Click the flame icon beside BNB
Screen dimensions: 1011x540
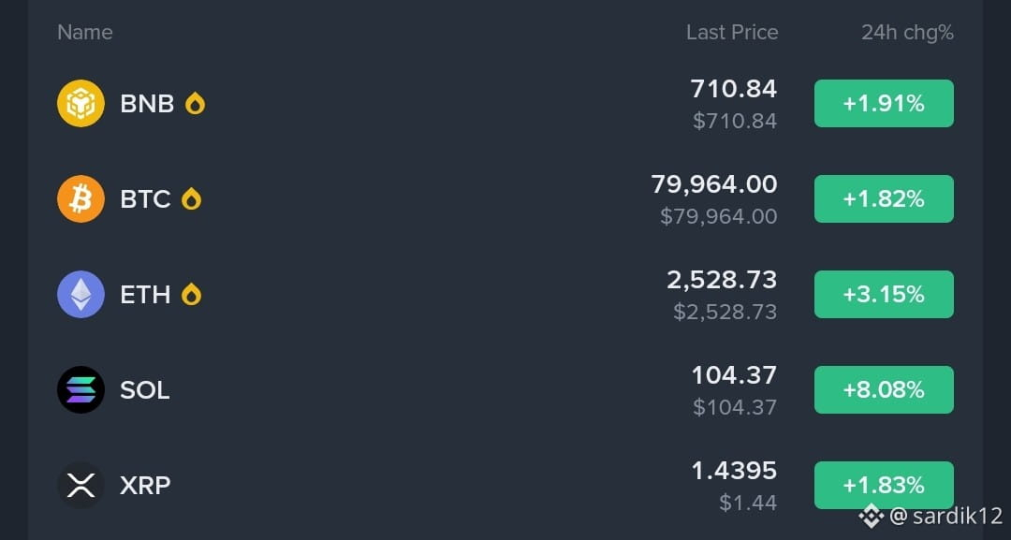pos(195,103)
